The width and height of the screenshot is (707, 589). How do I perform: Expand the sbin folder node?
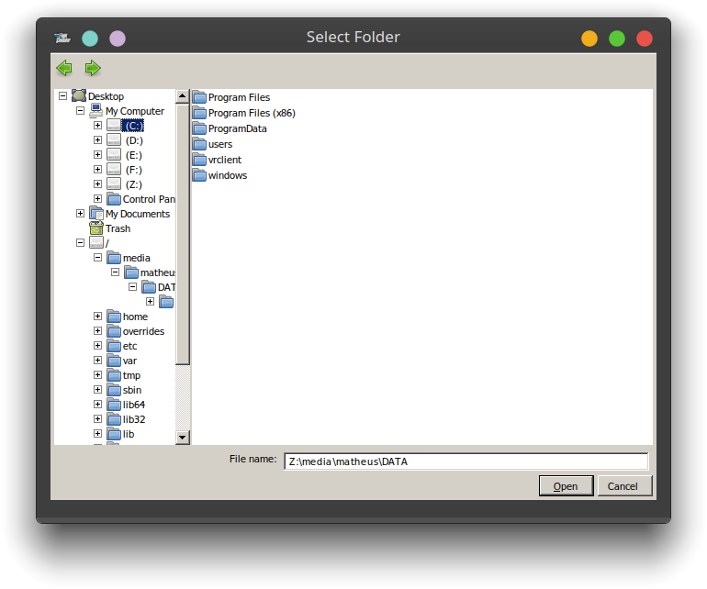[97, 389]
